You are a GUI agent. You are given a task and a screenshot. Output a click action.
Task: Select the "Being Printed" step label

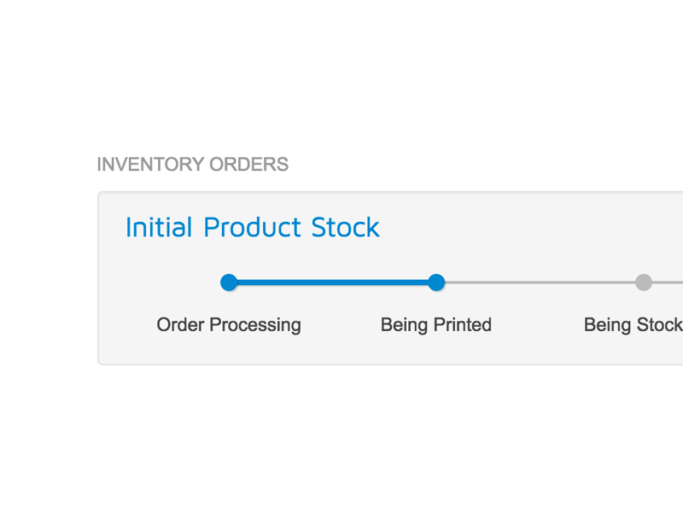(x=435, y=325)
